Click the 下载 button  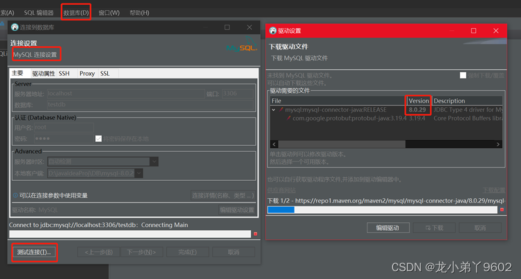[x=434, y=228]
